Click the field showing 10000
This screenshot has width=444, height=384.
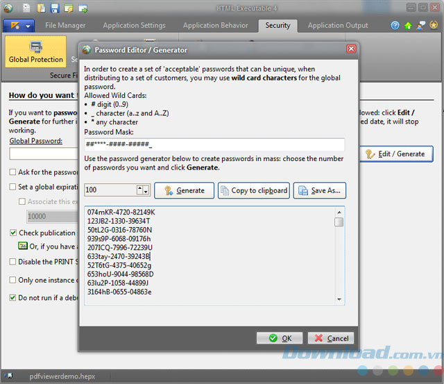coord(53,217)
